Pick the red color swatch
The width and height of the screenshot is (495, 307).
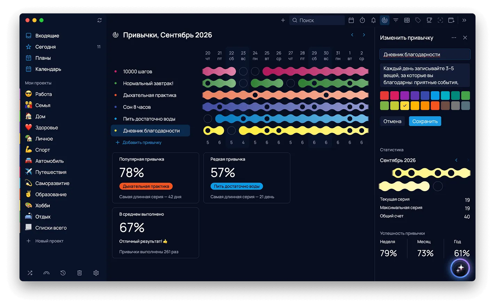(384, 95)
